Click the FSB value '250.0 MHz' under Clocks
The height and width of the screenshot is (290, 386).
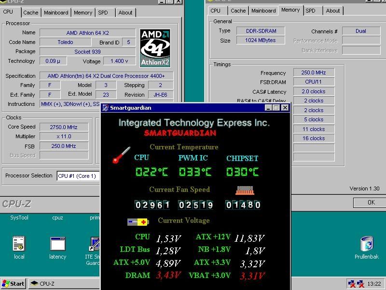pos(64,146)
